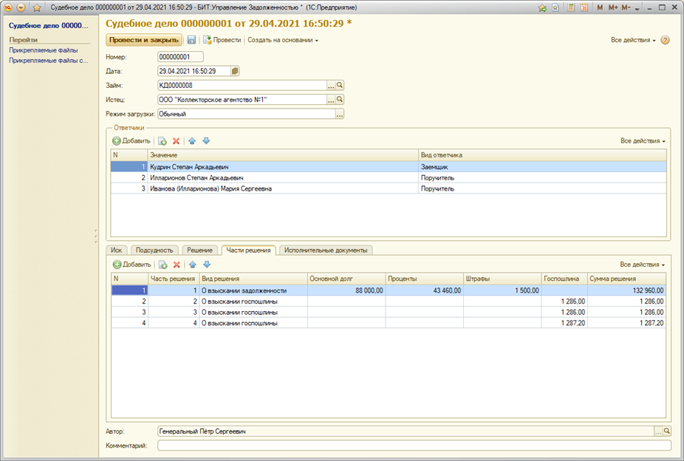This screenshot has height=461, width=684.
Task: Click the save document floppy disk icon
Action: (192, 40)
